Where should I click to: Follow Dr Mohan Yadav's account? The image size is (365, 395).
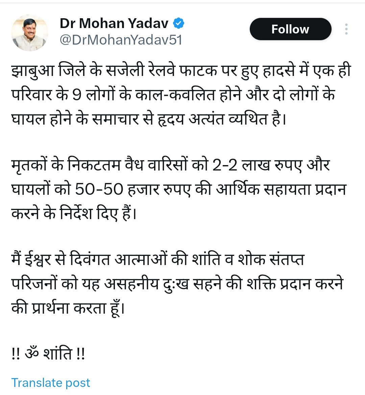(x=290, y=29)
